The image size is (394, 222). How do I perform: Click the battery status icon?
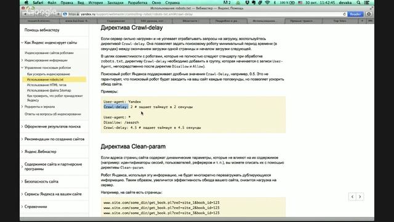[x=292, y=2]
